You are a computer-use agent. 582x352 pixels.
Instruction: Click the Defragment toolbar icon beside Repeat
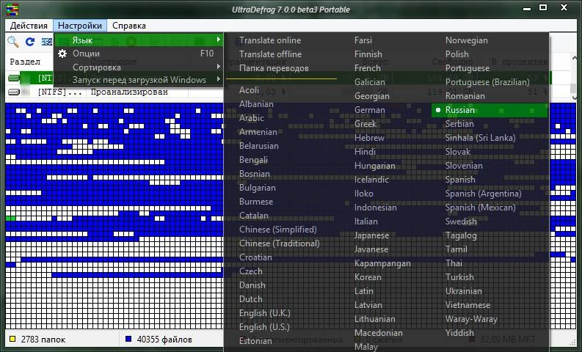(x=46, y=42)
